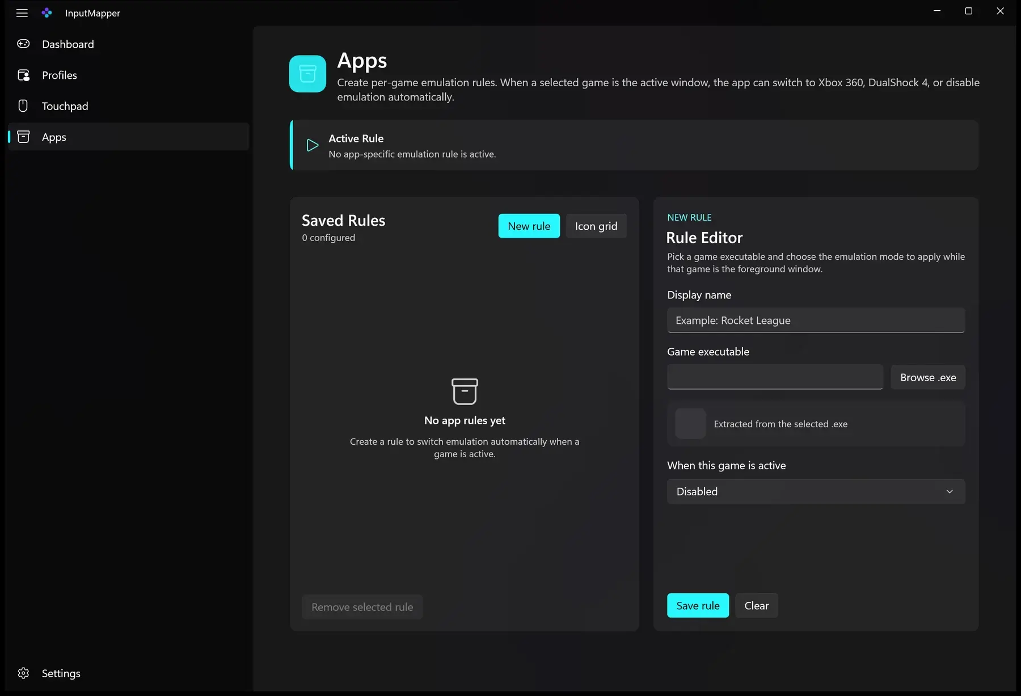Screen dimensions: 1021x696
Task: Toggle the hamburger navigation menu
Action: [x=22, y=12]
